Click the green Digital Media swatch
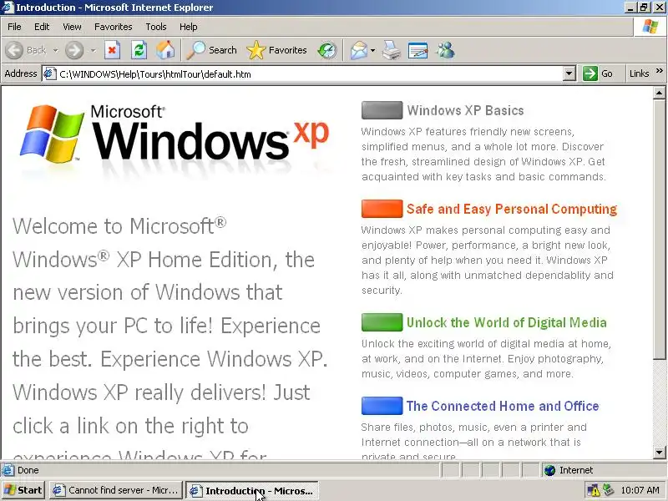Image resolution: width=668 pixels, height=501 pixels. pos(382,322)
